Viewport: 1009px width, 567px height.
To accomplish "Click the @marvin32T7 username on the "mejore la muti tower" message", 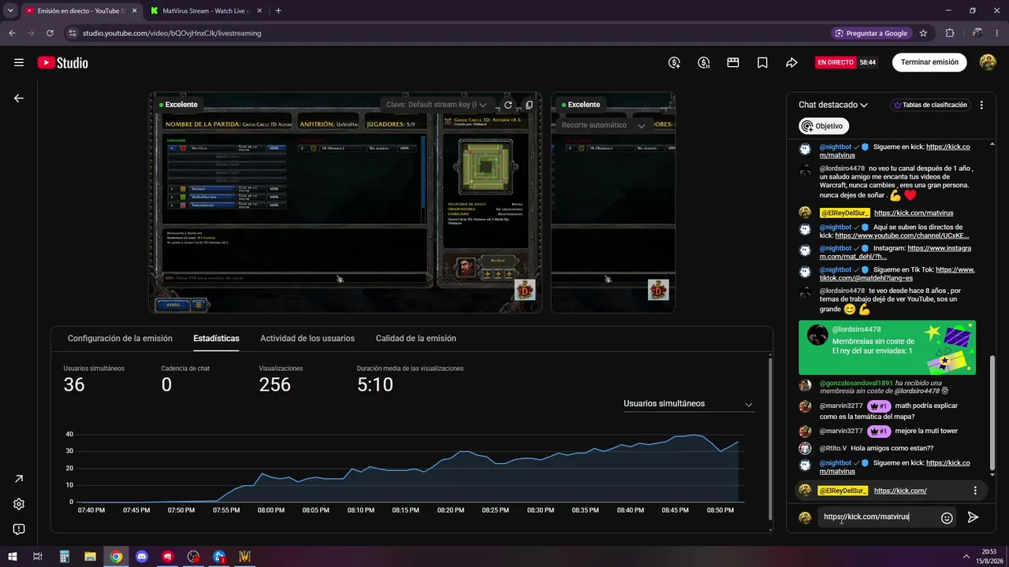I will pos(841,432).
